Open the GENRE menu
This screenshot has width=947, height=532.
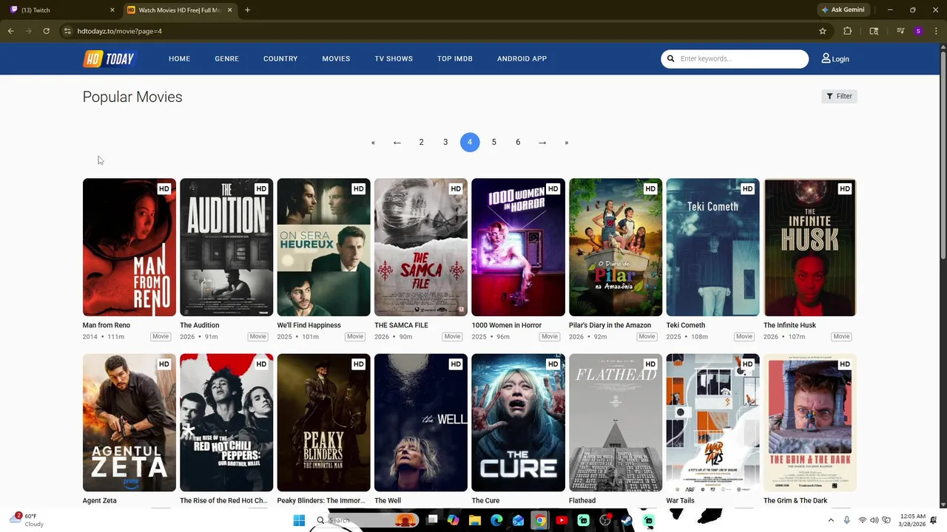click(x=226, y=58)
